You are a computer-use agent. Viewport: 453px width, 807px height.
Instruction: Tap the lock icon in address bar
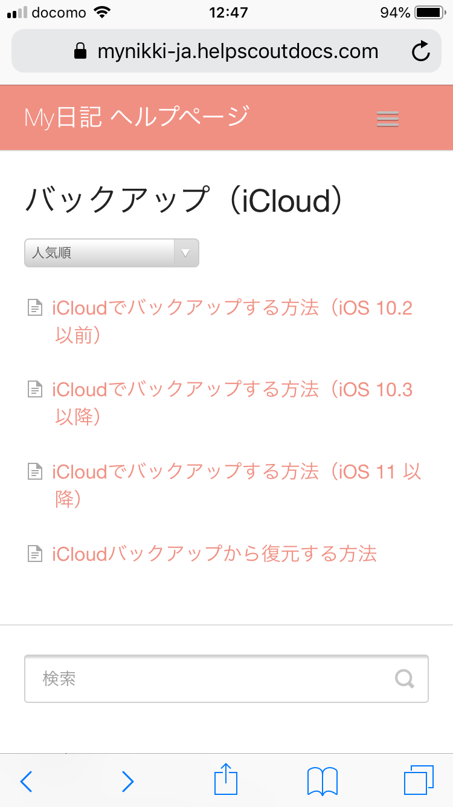[80, 52]
